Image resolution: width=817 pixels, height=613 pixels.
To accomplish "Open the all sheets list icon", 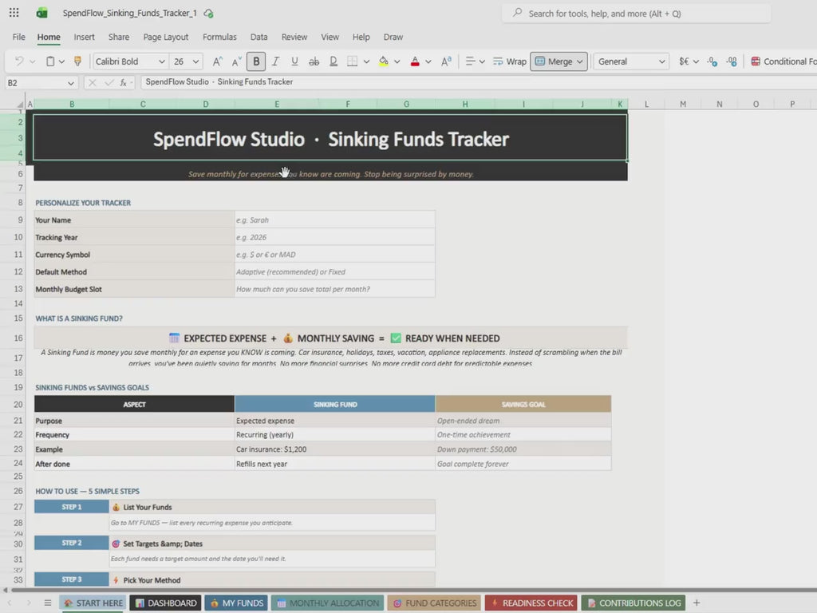I will (x=47, y=603).
